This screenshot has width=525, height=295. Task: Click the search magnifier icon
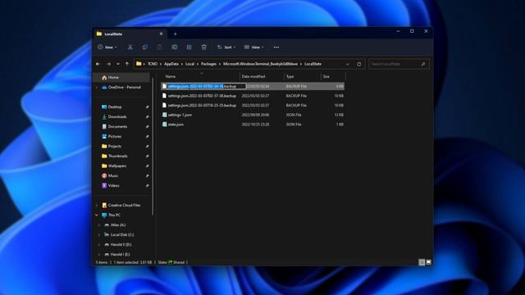click(x=423, y=64)
